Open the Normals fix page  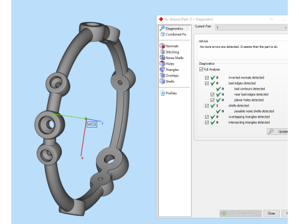[x=169, y=46]
